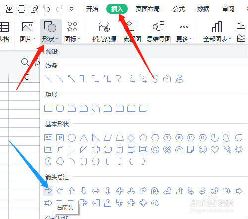Choose the regular pentagon shape
Screen dimensions: 248x219
coord(143,138)
